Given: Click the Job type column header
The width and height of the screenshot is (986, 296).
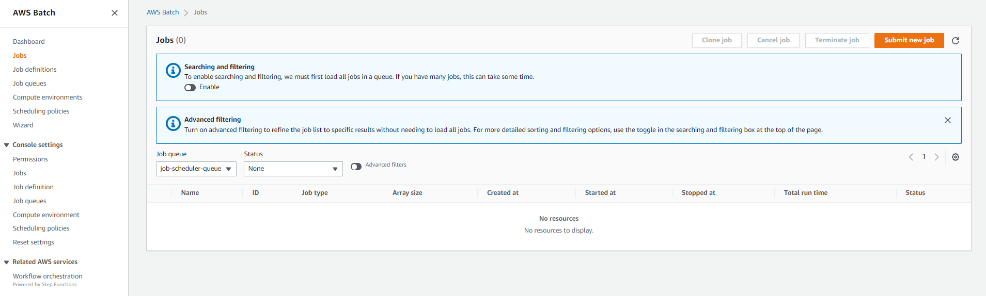Looking at the screenshot, I should (315, 193).
